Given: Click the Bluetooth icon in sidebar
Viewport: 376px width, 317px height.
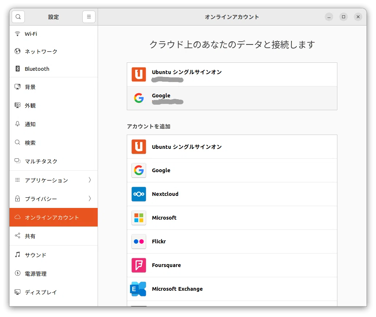Looking at the screenshot, I should [17, 69].
